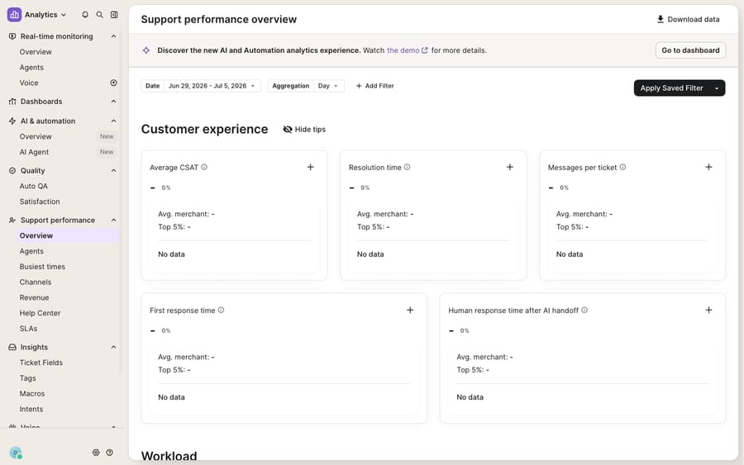Click Download data
744x465 pixels.
click(688, 20)
